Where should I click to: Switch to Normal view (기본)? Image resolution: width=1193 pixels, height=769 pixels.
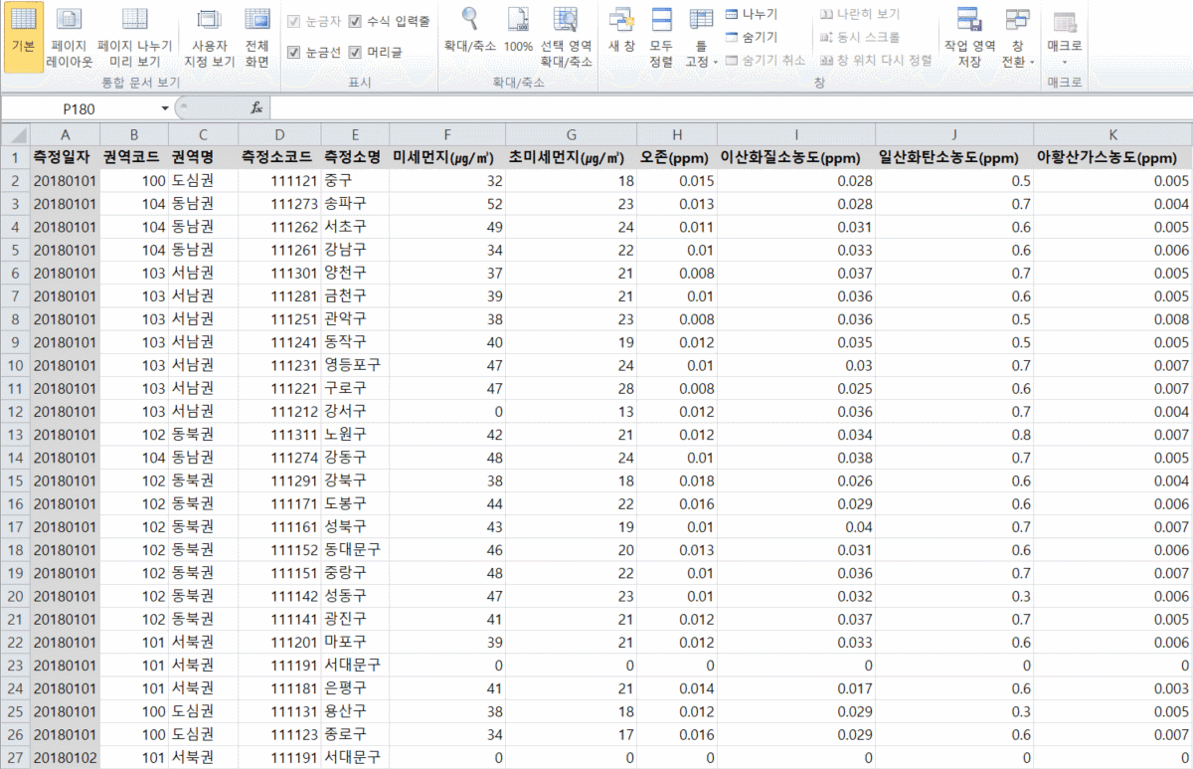(x=23, y=37)
